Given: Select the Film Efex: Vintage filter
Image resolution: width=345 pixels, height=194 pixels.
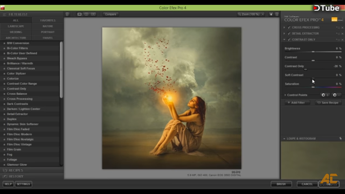Looking at the screenshot, I should pos(19,144).
